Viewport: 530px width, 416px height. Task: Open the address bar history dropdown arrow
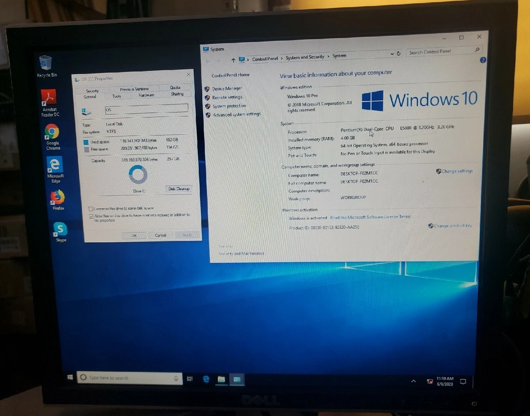[392, 53]
